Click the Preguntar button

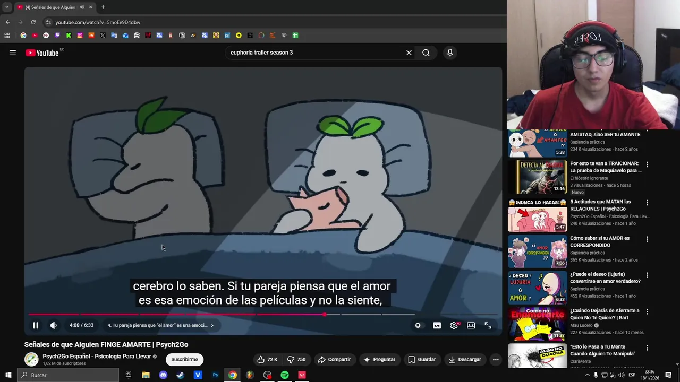pyautogui.click(x=379, y=359)
